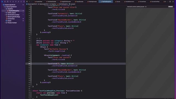Click "Plain" string on line 57
Viewport: 176px width, 99px height.
pos(61,76)
